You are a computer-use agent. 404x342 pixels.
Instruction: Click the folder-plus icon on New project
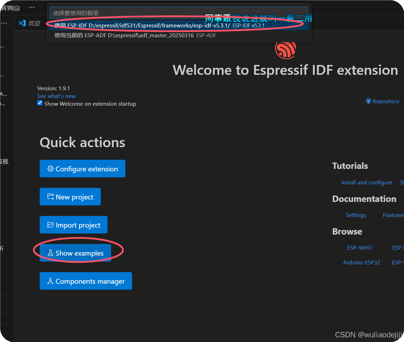(51, 197)
